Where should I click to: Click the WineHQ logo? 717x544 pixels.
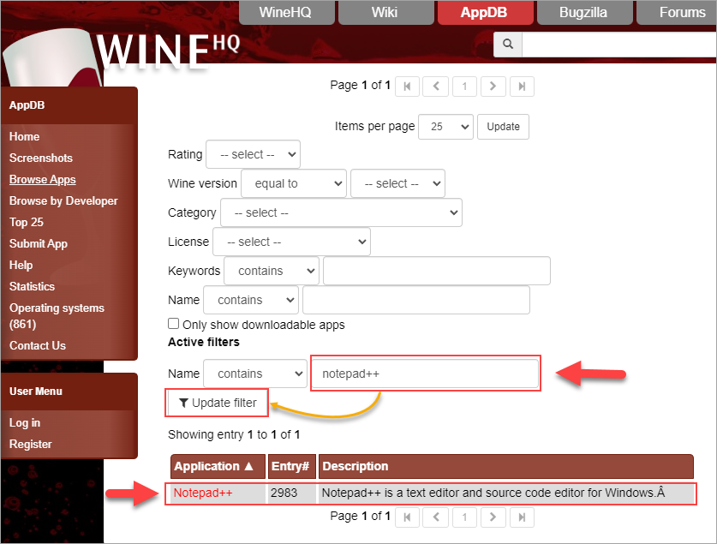167,51
